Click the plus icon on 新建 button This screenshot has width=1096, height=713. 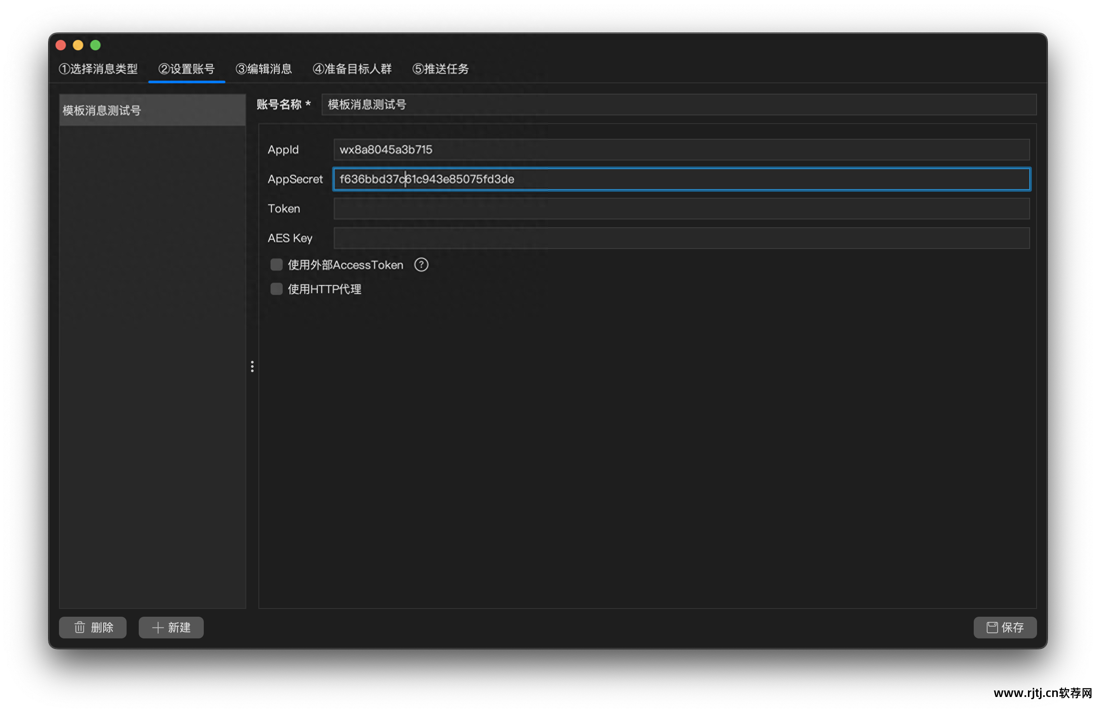(157, 627)
